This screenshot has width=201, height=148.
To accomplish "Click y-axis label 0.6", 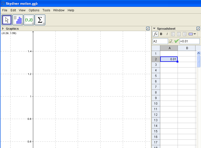I will point(29,142).
